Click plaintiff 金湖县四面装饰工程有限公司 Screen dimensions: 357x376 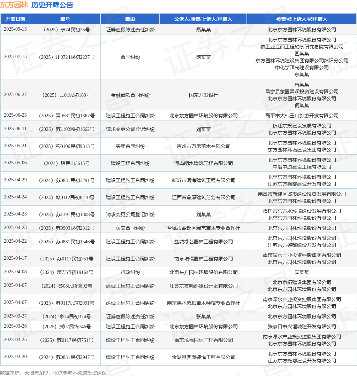click(203, 357)
